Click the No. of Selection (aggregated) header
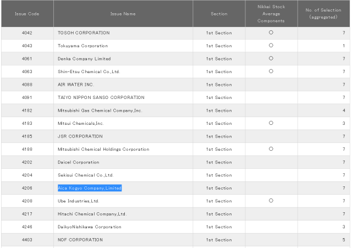 (323, 13)
